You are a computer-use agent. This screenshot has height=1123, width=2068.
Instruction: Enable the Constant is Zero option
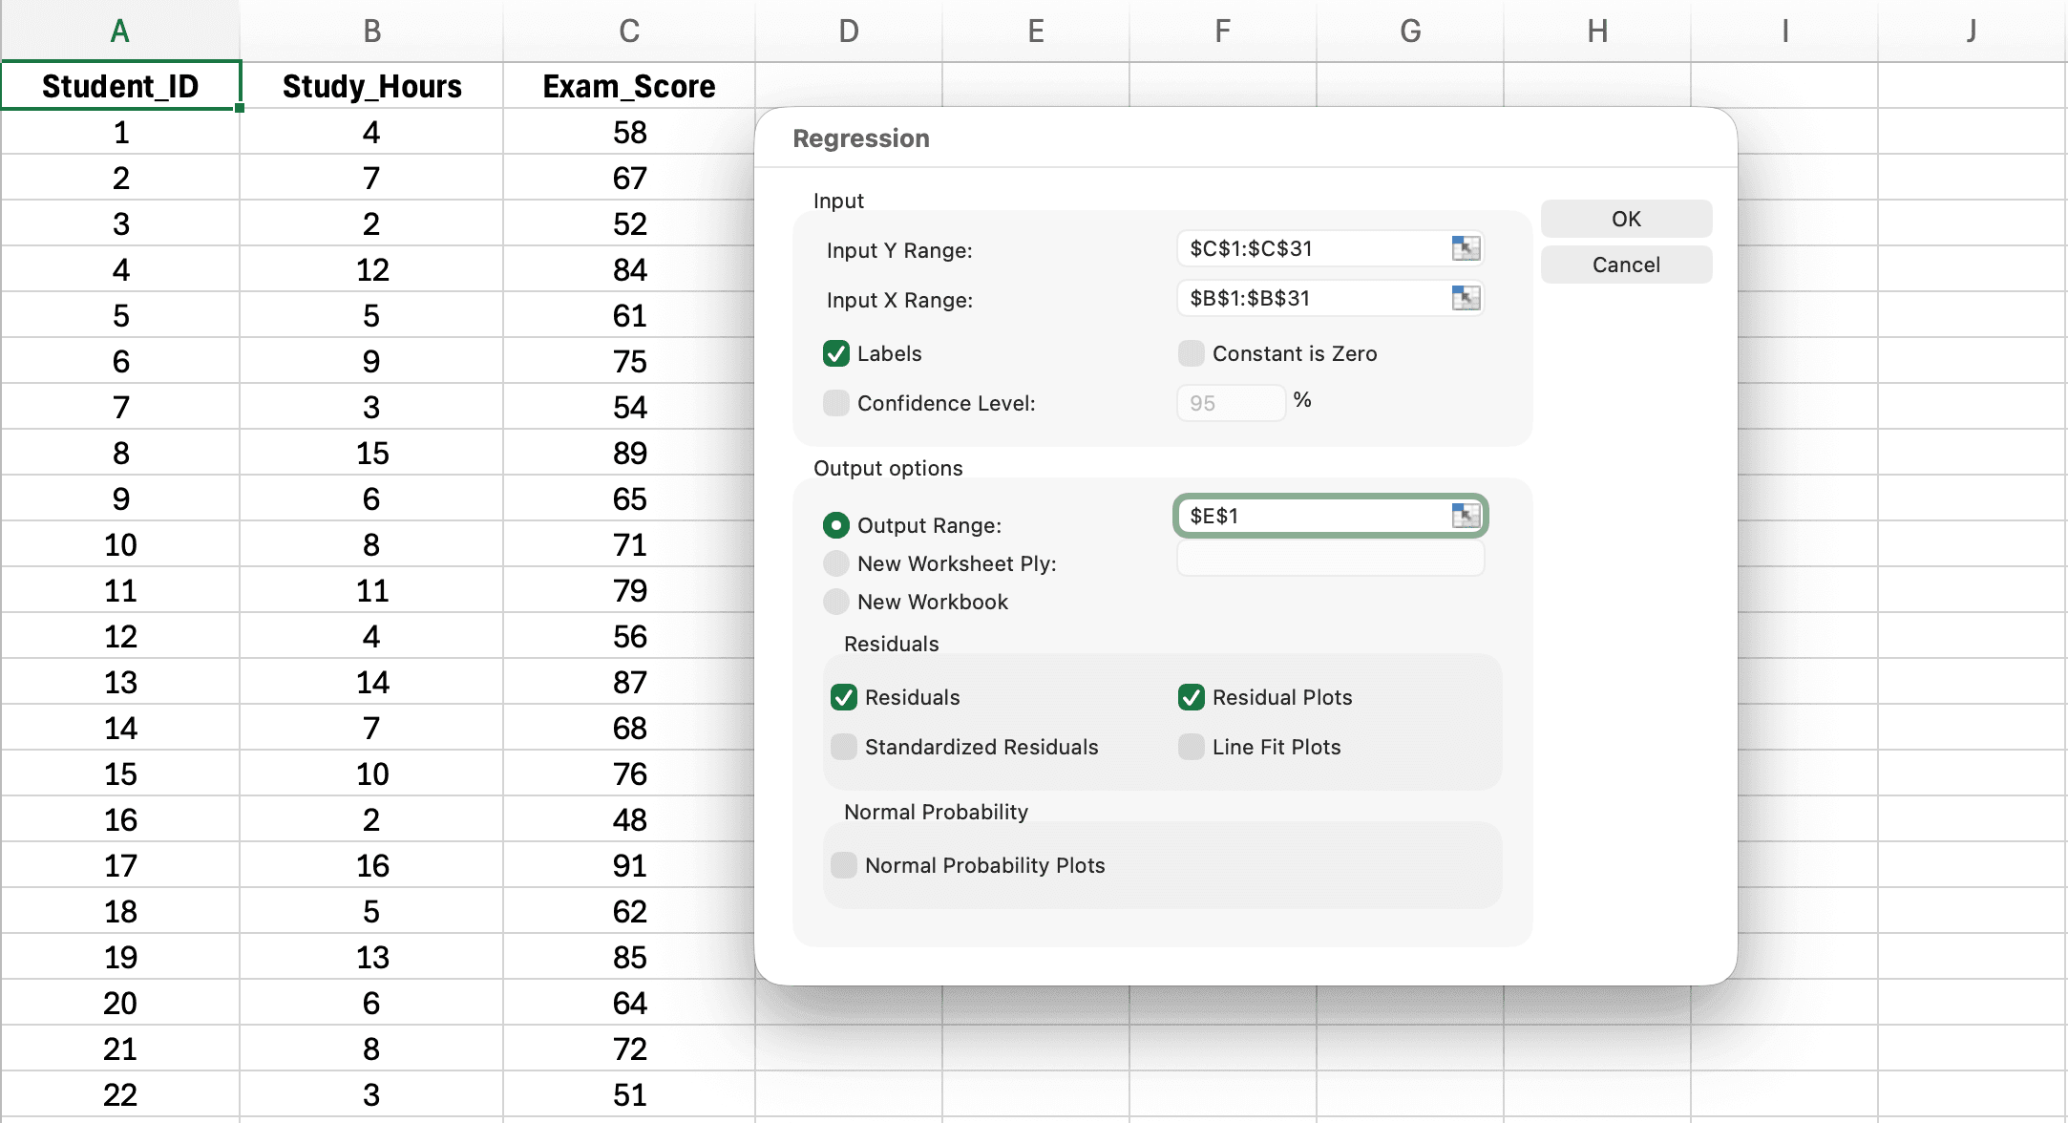click(x=1191, y=353)
